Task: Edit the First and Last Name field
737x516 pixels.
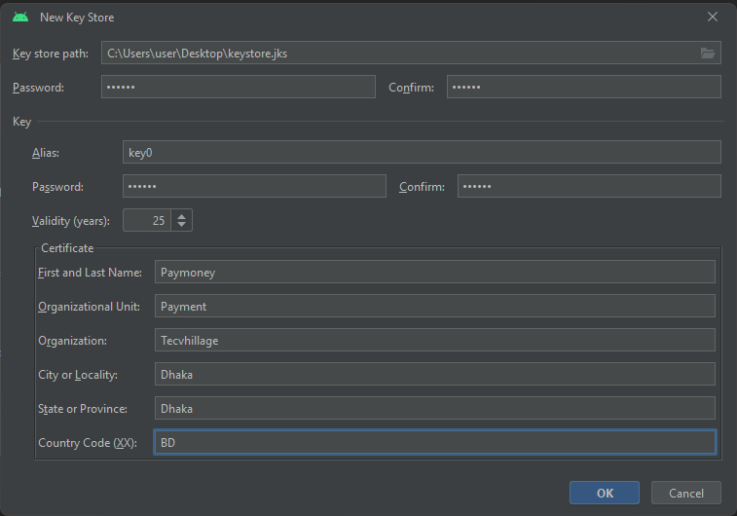Action: coord(434,273)
